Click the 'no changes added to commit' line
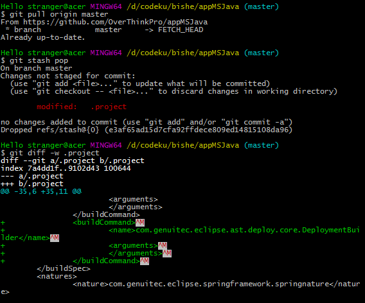 point(147,122)
